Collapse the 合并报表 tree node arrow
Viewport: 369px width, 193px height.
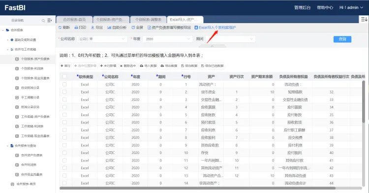[x=3, y=30]
